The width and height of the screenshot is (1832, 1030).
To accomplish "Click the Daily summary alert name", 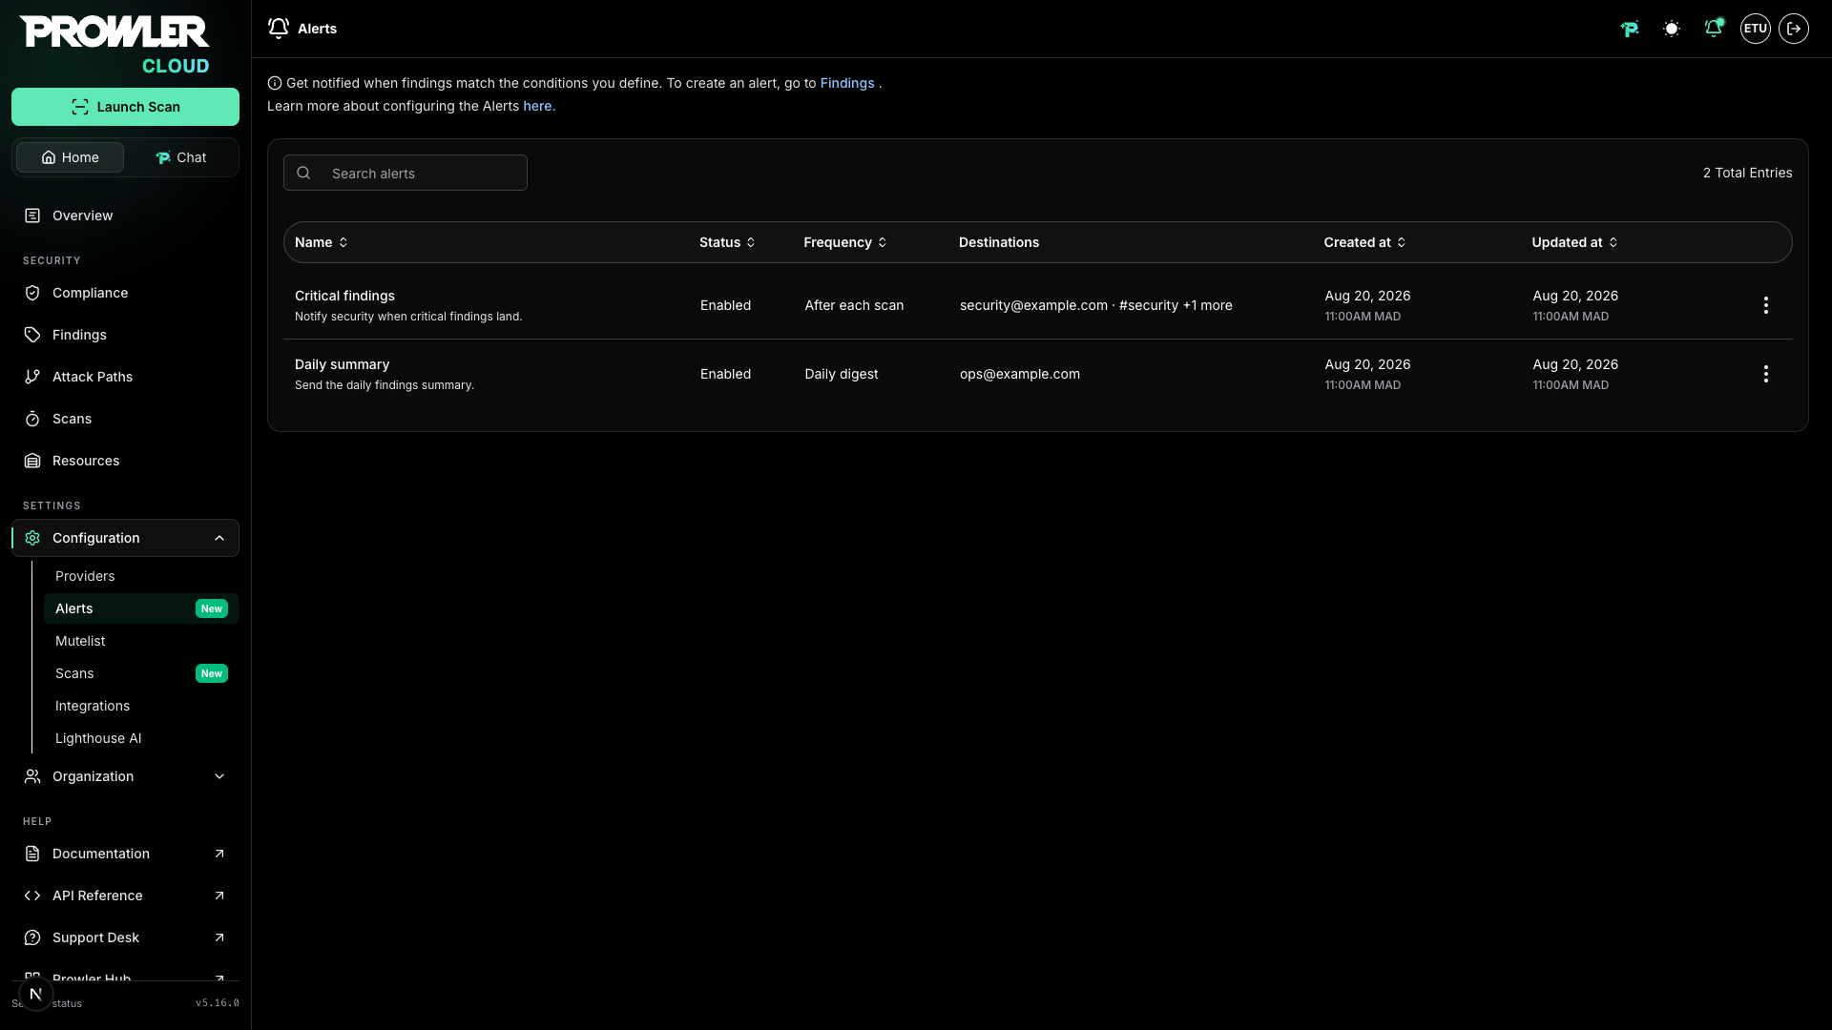I will pos(342,364).
